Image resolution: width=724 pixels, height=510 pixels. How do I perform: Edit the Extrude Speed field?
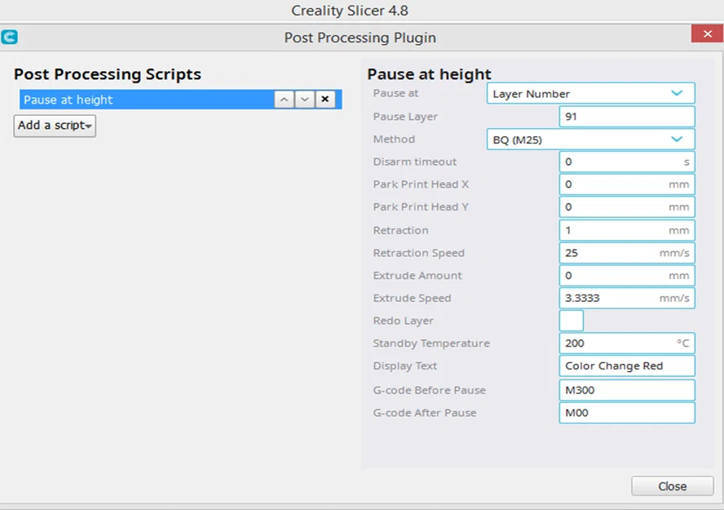[x=627, y=298]
